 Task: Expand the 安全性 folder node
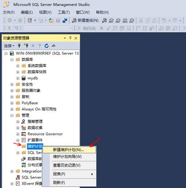pos(12,85)
